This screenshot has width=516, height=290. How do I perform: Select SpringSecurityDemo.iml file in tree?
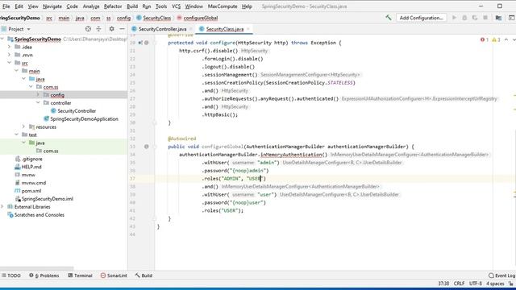(x=47, y=199)
